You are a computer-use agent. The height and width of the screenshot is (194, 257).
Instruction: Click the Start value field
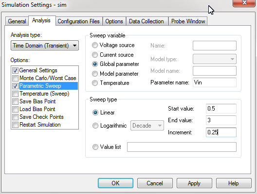tap(221, 109)
